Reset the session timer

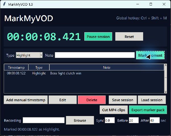tap(129, 36)
